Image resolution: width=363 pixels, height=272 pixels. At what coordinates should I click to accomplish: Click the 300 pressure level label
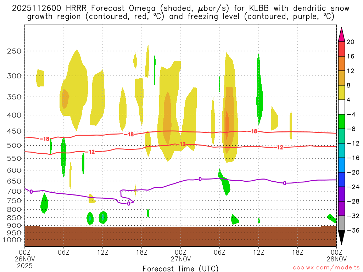(14, 76)
